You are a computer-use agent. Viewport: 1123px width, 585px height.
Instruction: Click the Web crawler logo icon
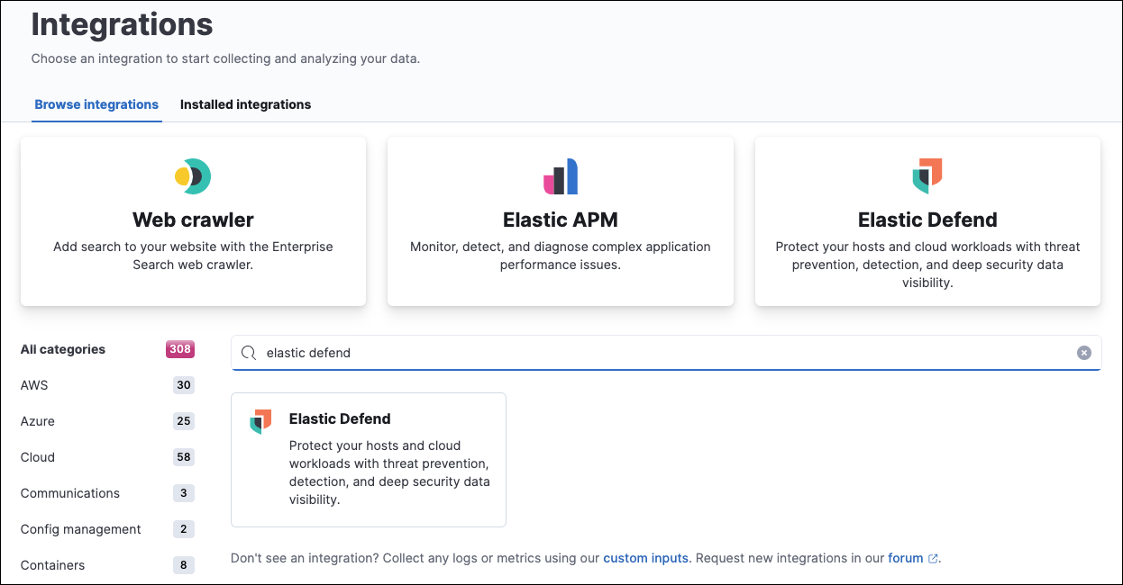pyautogui.click(x=192, y=176)
